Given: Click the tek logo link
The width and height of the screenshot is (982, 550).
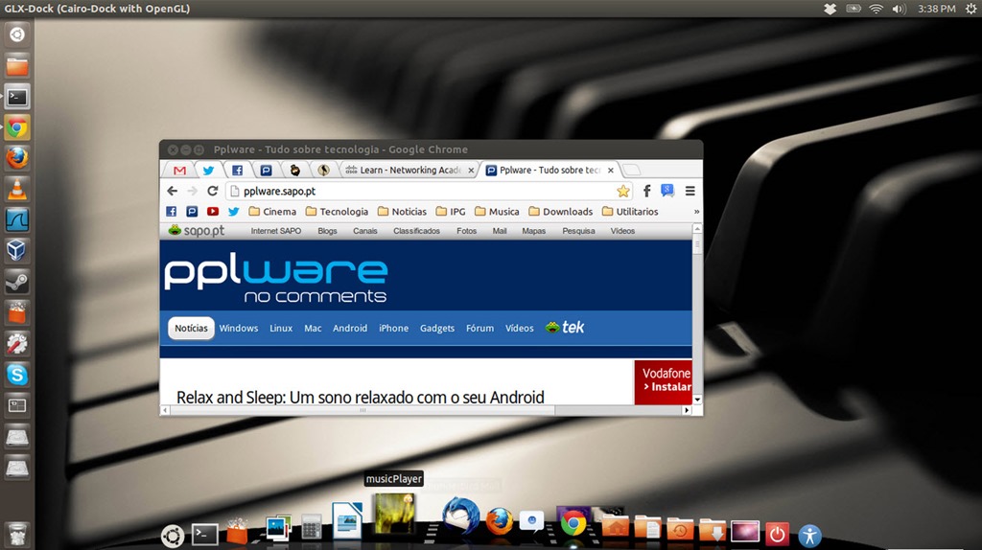Looking at the screenshot, I should click(x=564, y=328).
